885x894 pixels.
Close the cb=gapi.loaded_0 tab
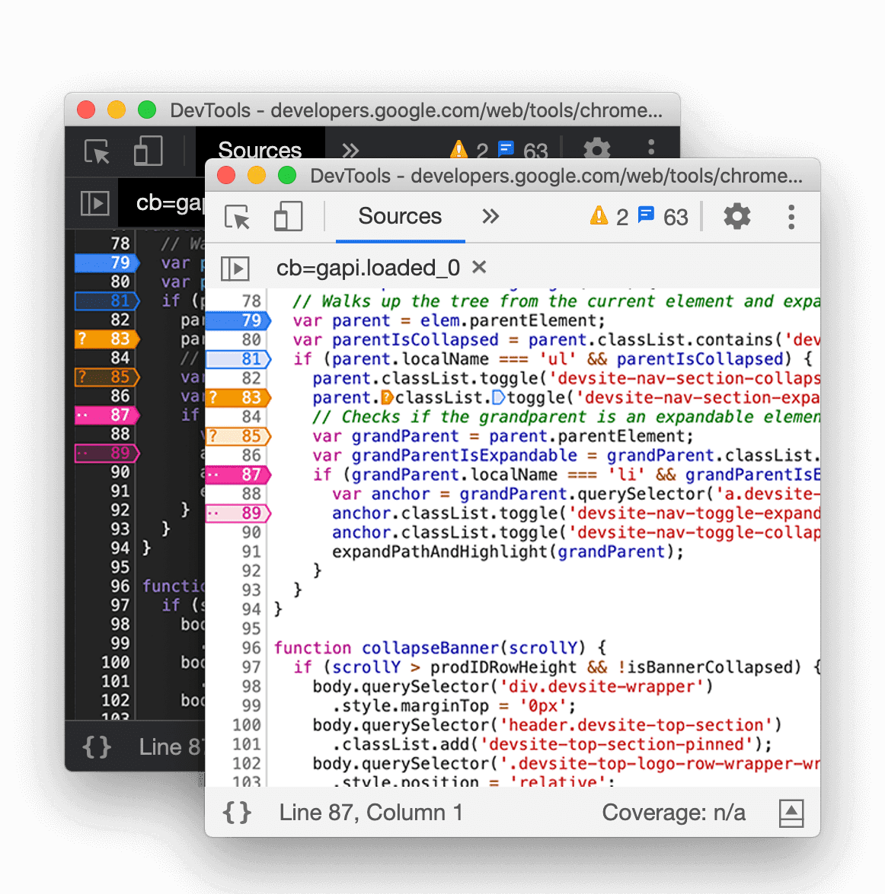[478, 267]
